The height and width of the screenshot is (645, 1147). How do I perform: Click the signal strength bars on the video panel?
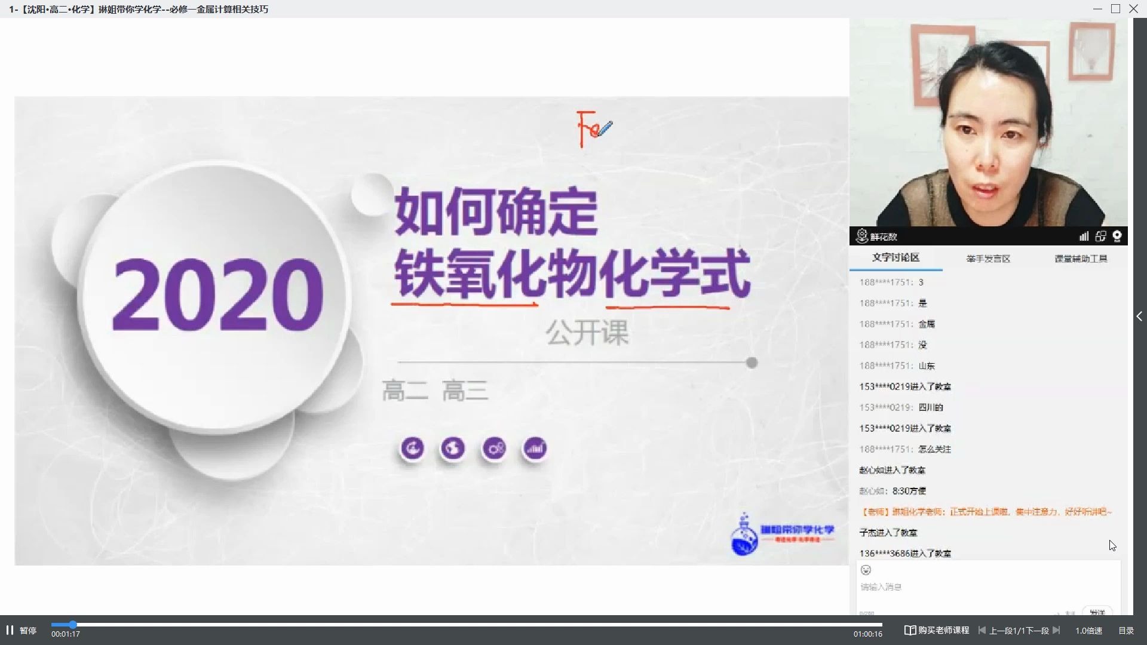pos(1084,236)
